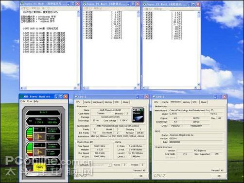
Task: Click the title bar icon of the middle Super PI window
Action: coord(85,4)
